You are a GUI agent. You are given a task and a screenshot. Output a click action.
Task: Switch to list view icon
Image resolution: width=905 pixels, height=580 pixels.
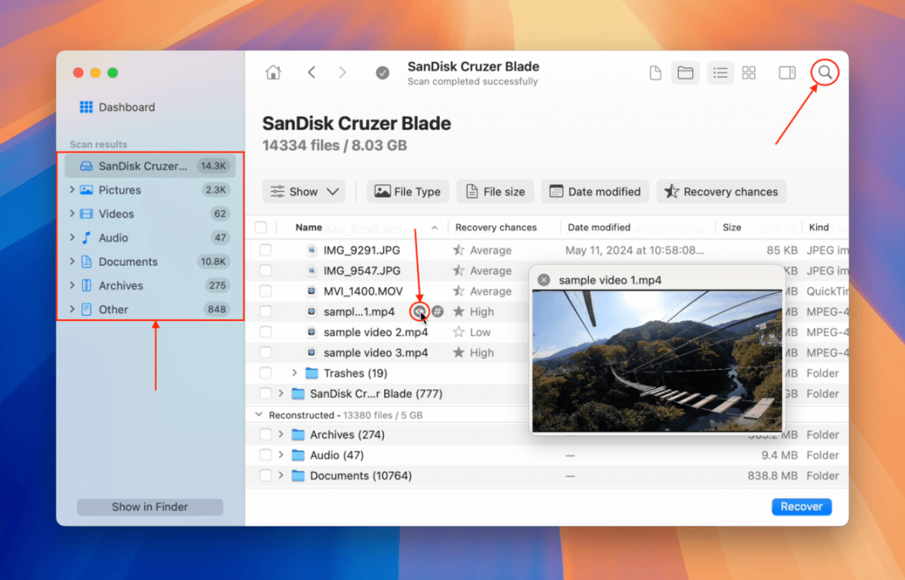[719, 73]
